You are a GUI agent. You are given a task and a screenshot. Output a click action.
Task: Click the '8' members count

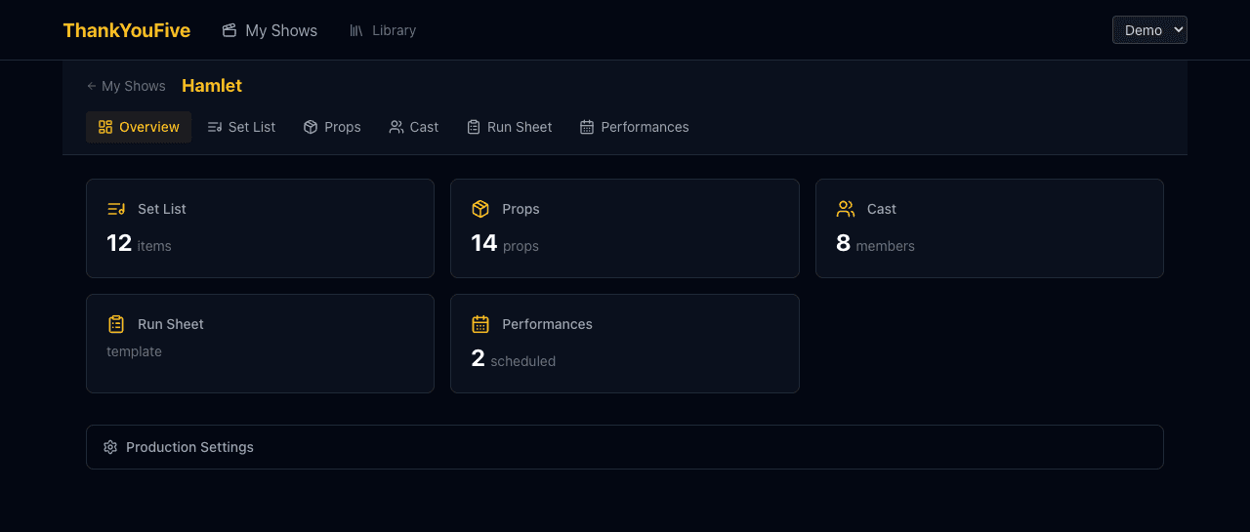[x=844, y=243]
